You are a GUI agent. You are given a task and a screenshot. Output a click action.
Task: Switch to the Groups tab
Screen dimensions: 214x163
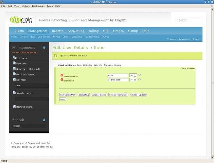pos(118,65)
